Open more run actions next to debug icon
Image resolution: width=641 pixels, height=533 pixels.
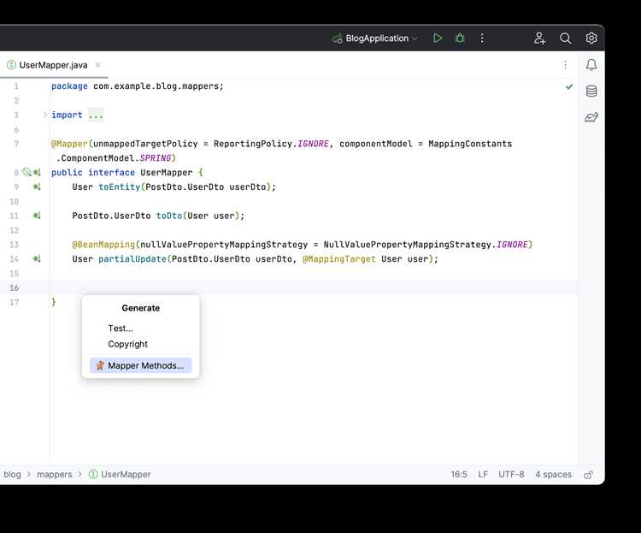[482, 38]
